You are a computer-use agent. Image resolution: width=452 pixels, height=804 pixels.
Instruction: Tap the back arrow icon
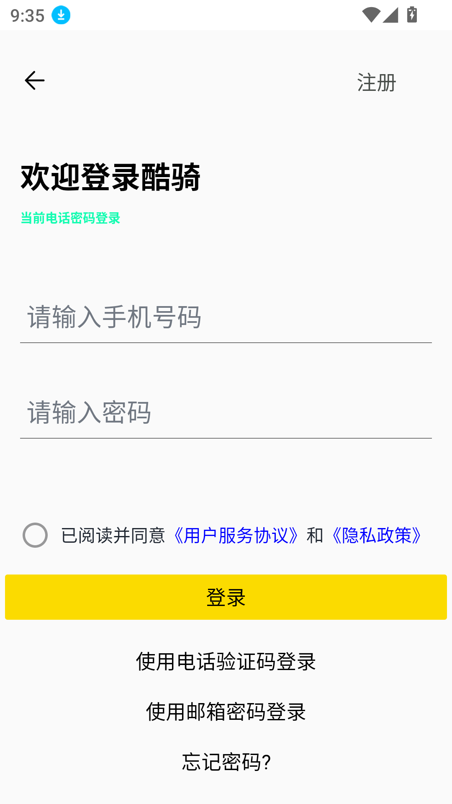pyautogui.click(x=35, y=81)
